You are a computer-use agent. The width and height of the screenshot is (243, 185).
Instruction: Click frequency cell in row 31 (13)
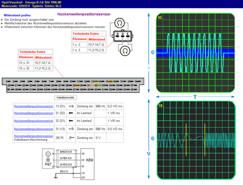100,129
